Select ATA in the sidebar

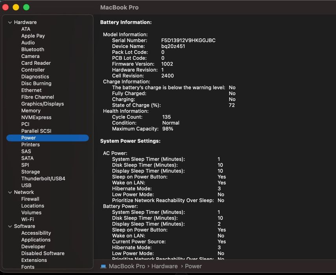click(x=26, y=29)
